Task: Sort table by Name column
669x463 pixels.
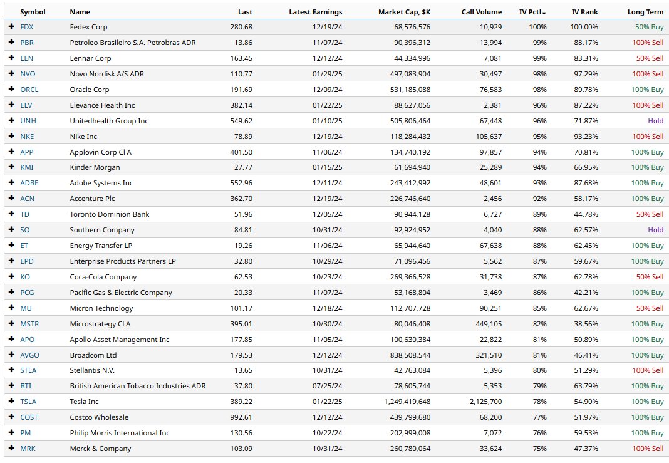Action: [x=80, y=12]
